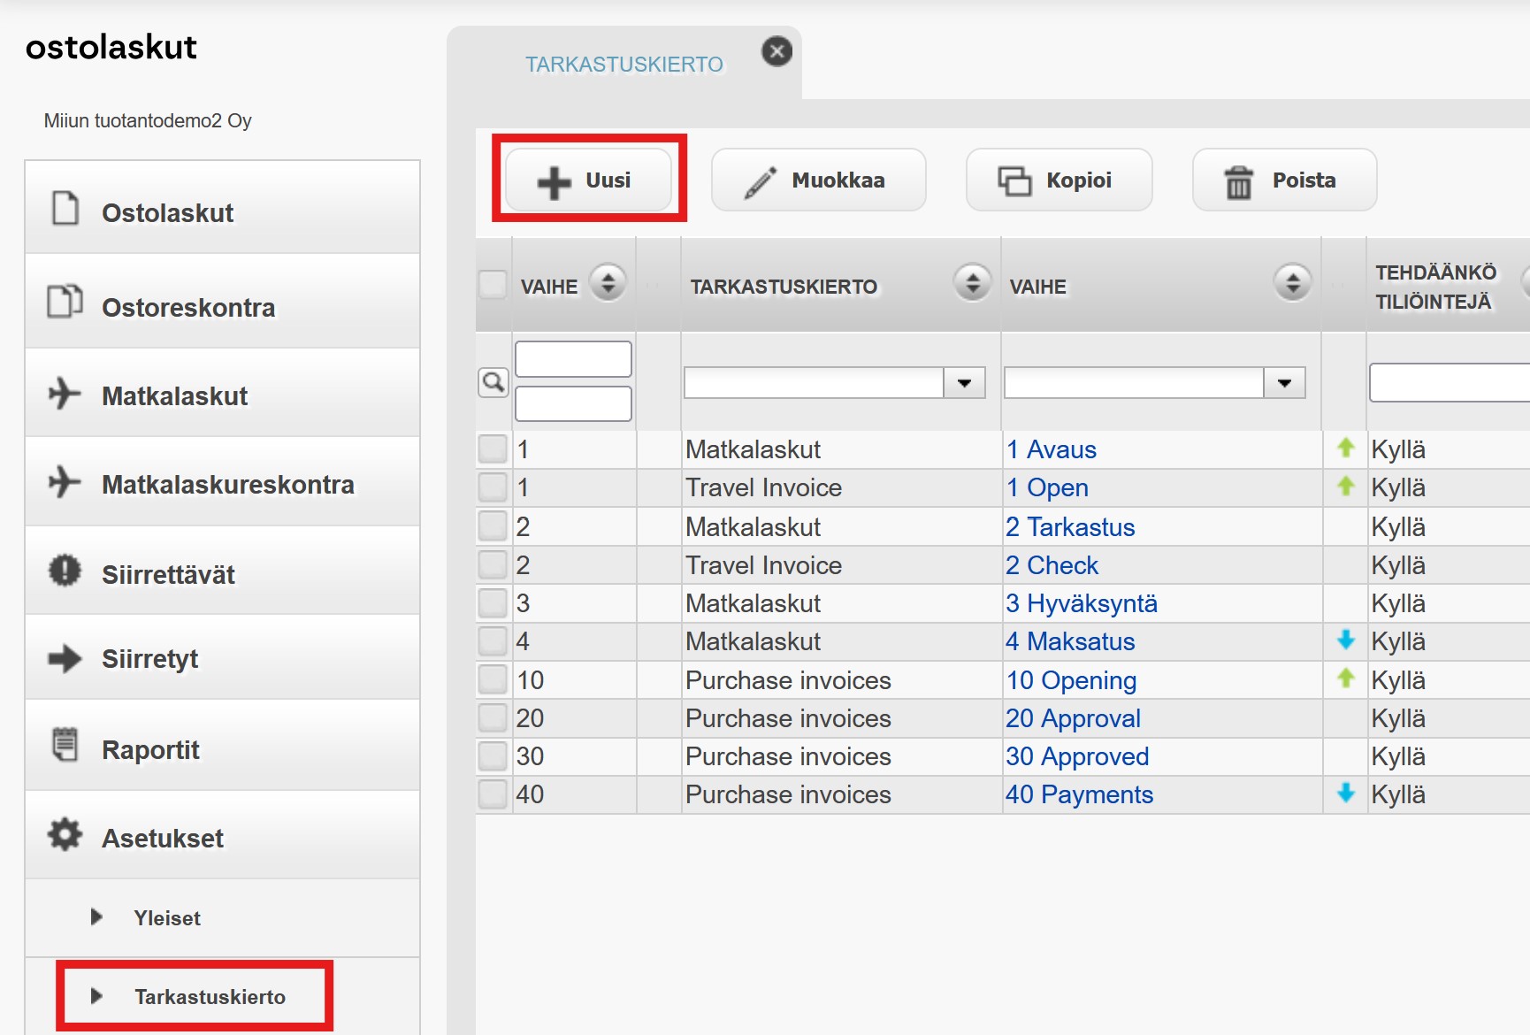The height and width of the screenshot is (1035, 1530).
Task: Click green up arrow on 1 Avaus row
Action: [1346, 448]
